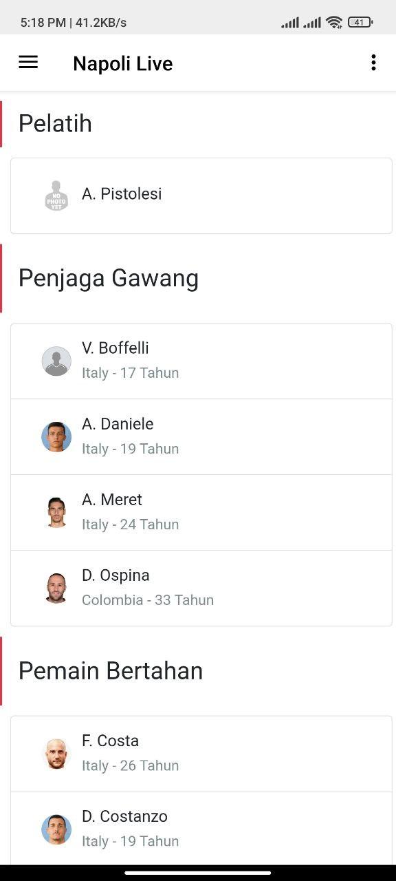The width and height of the screenshot is (396, 881).
Task: Select defender F. Costa row
Action: pos(201,754)
